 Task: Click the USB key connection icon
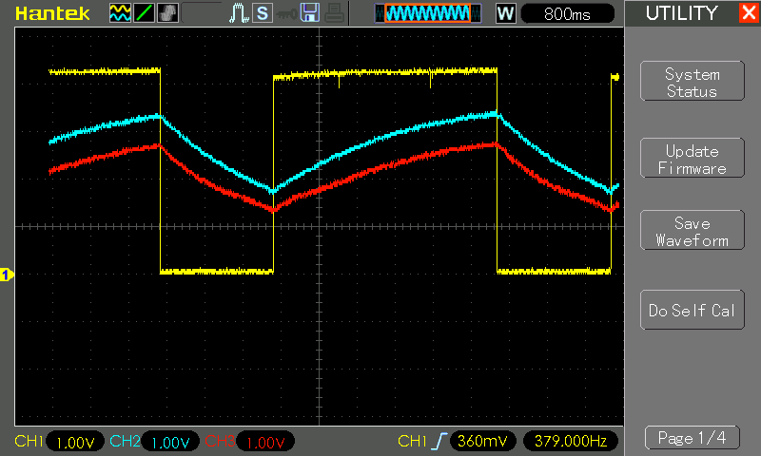coord(285,13)
